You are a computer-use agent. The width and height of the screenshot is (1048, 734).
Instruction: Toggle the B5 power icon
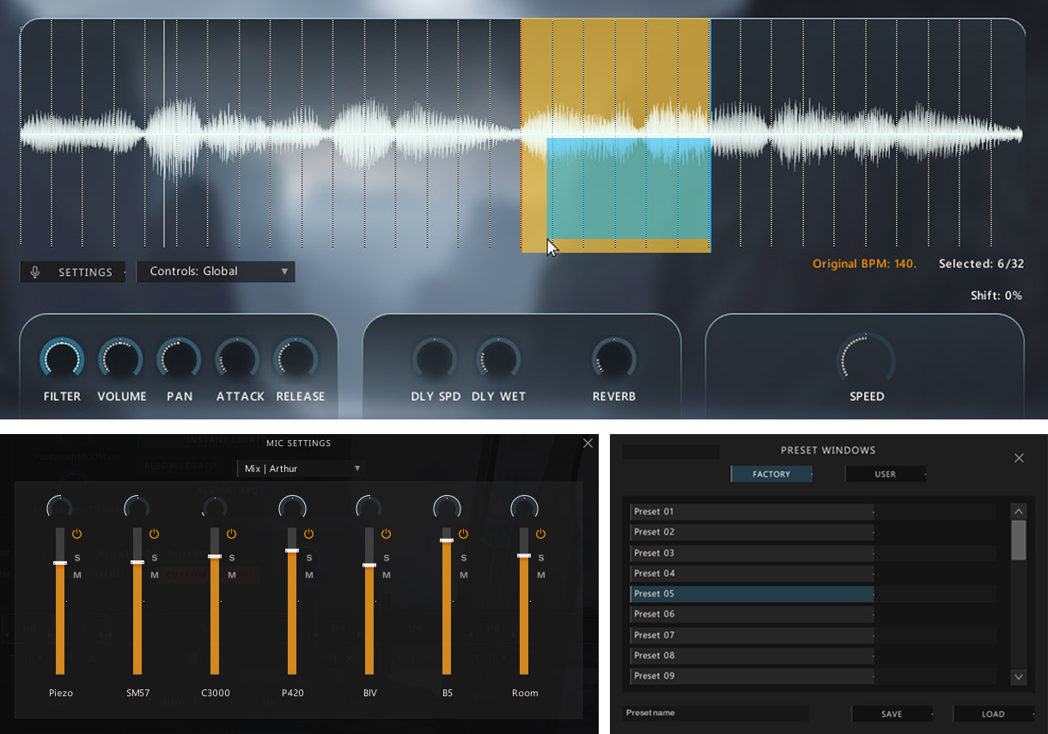coord(463,534)
